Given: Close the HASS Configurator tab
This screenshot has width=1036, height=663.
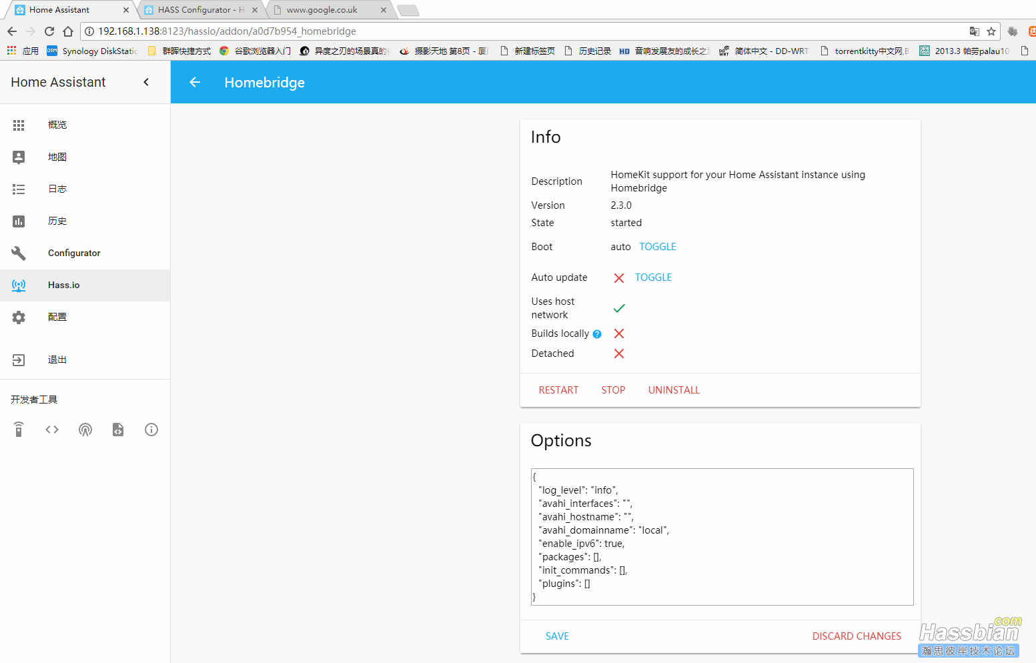Looking at the screenshot, I should click(x=255, y=10).
